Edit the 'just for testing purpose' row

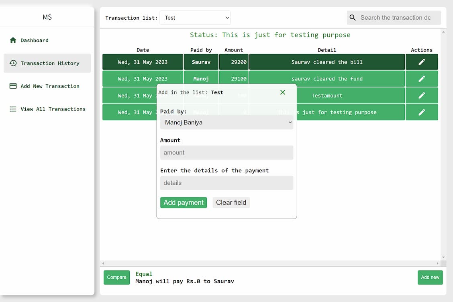pos(422,112)
